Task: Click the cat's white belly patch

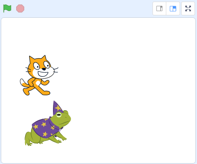Action: (38, 83)
